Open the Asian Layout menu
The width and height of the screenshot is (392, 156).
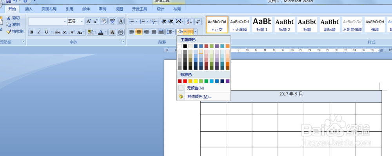[180, 22]
